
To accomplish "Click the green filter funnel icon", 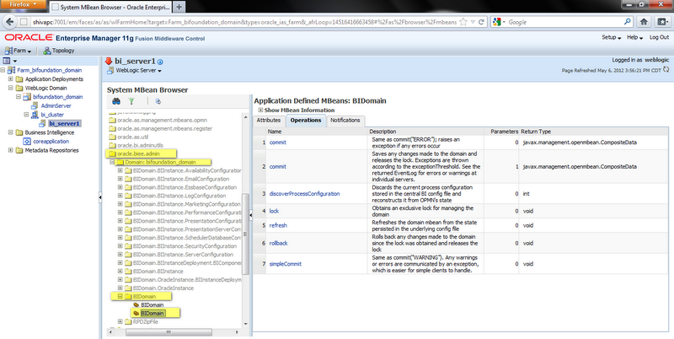I will coord(131,101).
